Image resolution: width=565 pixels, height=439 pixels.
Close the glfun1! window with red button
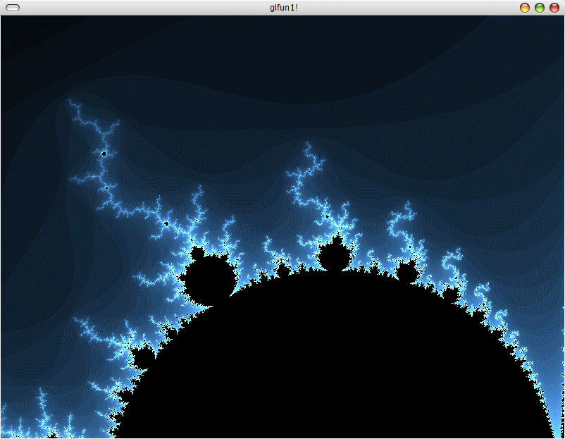tap(554, 8)
